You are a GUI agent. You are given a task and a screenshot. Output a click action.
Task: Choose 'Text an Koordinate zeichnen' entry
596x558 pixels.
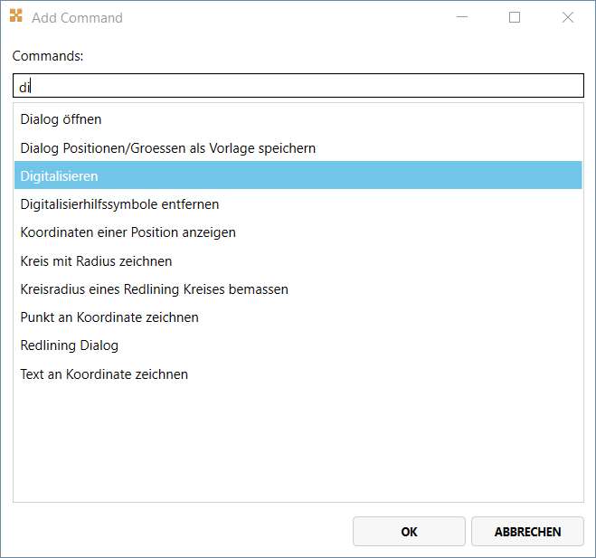(x=104, y=374)
